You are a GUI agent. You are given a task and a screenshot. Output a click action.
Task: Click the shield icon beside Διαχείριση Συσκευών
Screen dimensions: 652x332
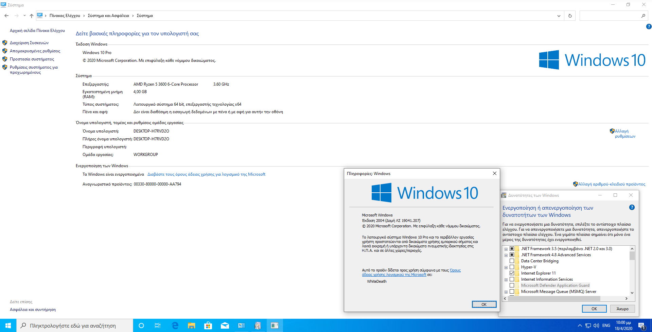(x=5, y=43)
